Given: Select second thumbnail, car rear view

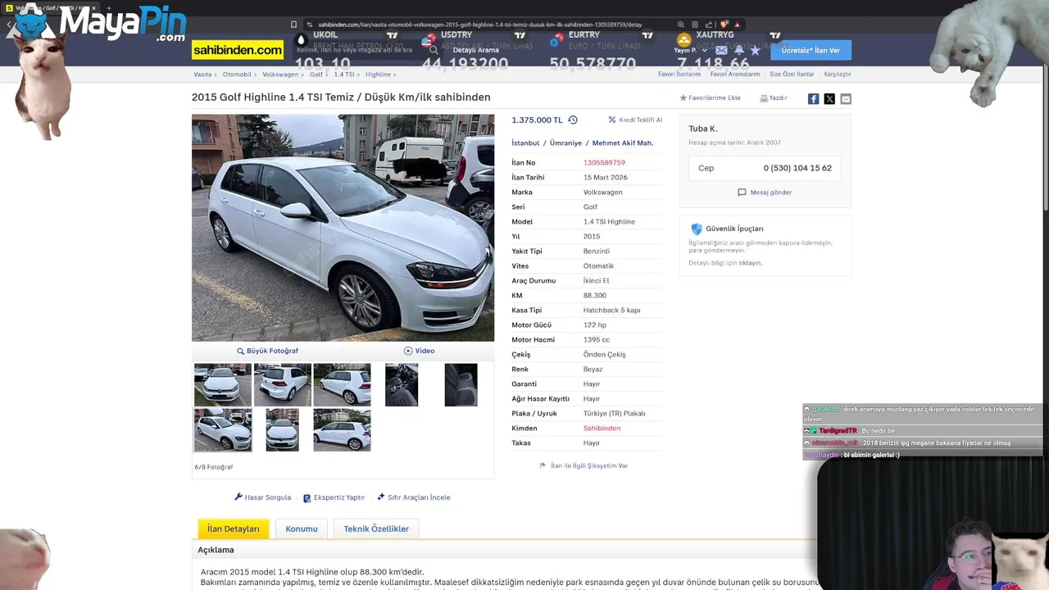Looking at the screenshot, I should [x=282, y=385].
